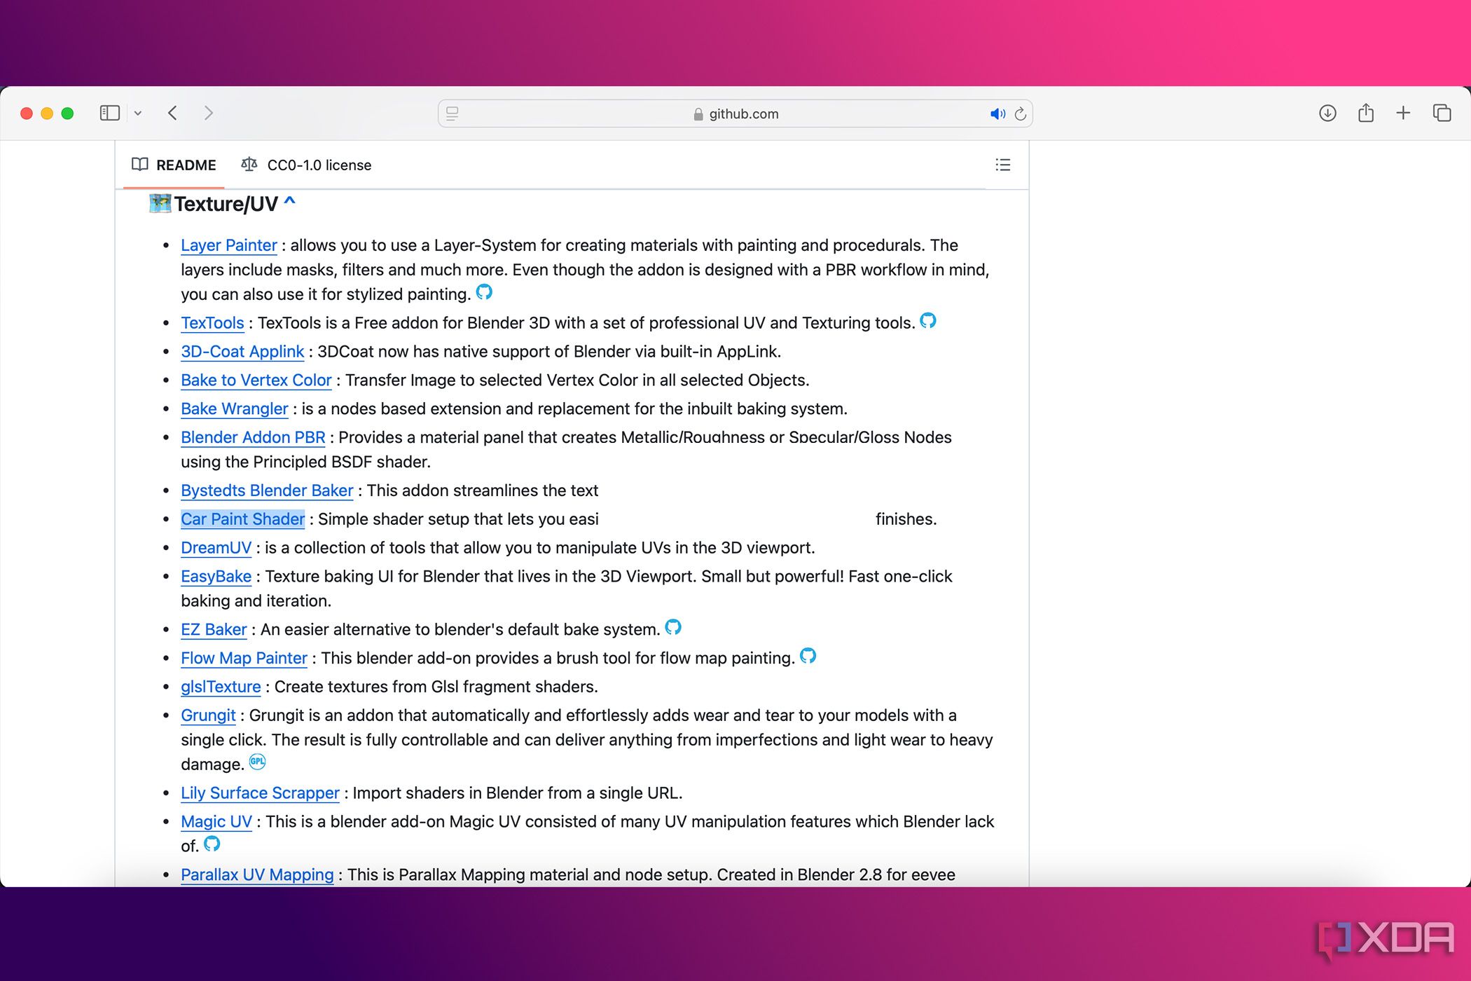Open the CC0-1.0 license tab
The image size is (1471, 981).
[x=307, y=164]
